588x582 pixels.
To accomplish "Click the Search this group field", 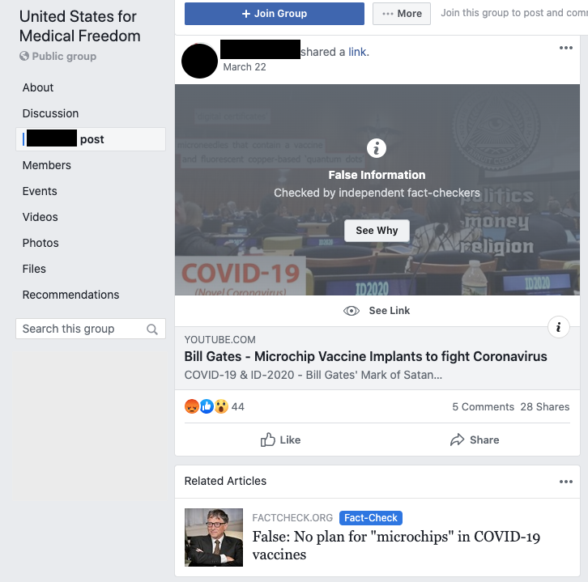I will click(x=91, y=329).
